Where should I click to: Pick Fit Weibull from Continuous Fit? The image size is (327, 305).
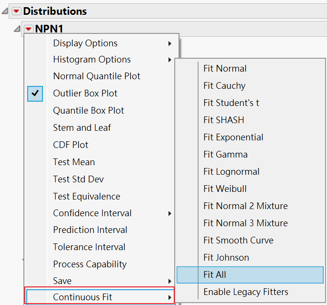coord(225,189)
